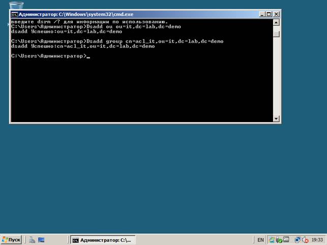Click the console scrollbar down arrow
The width and height of the screenshot is (327, 245).
point(276,118)
